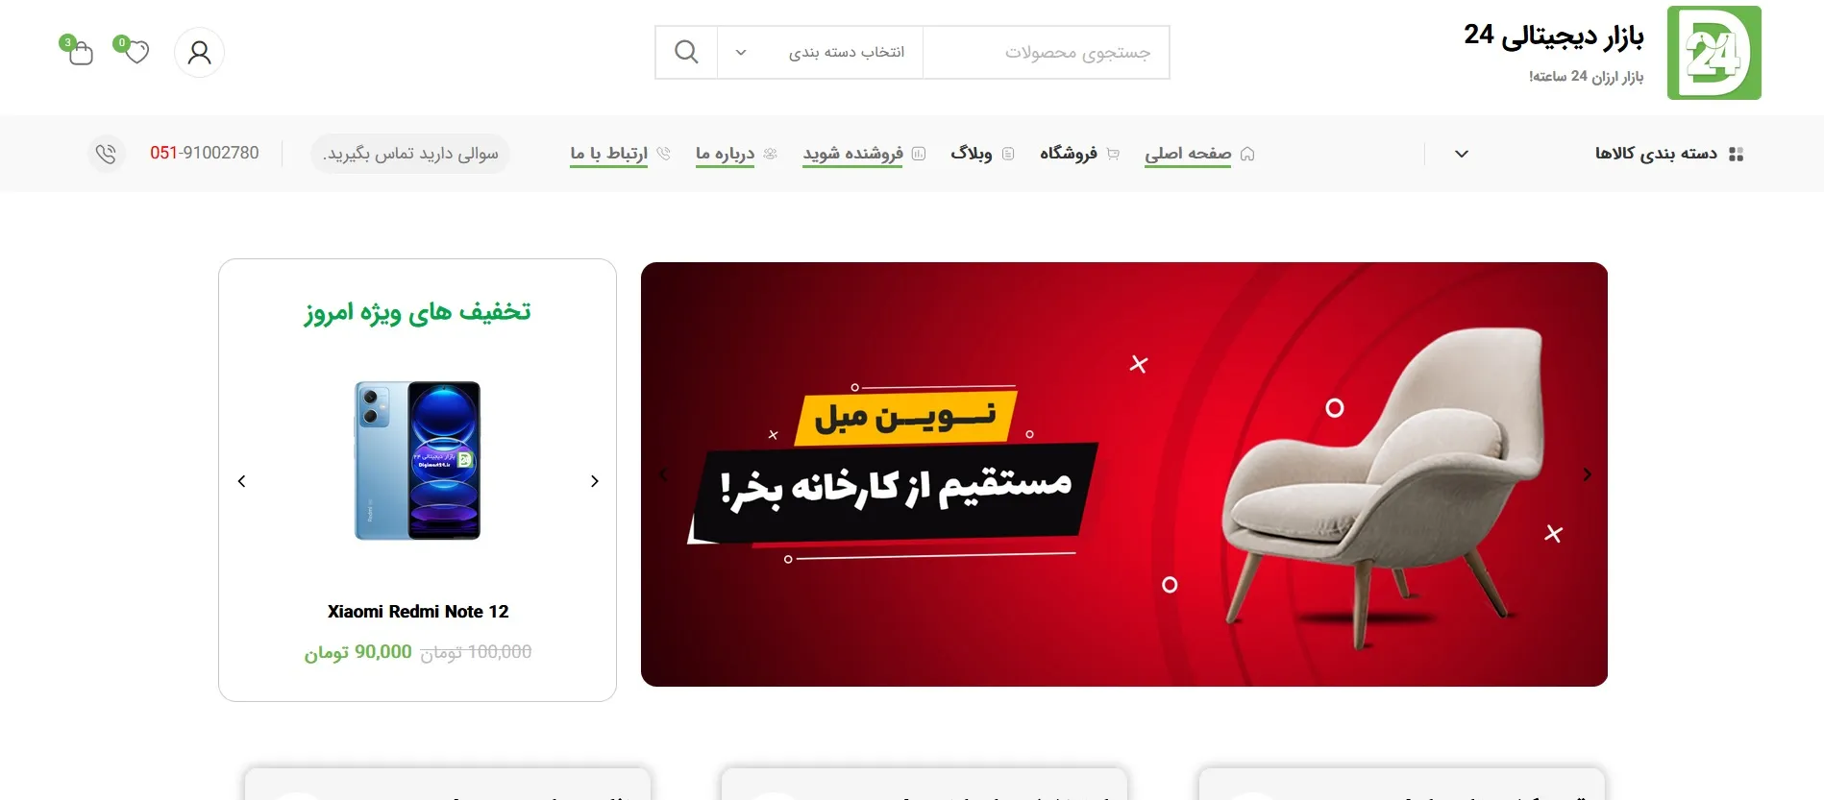The width and height of the screenshot is (1824, 800).
Task: Click the phone call icon
Action: pos(106,154)
